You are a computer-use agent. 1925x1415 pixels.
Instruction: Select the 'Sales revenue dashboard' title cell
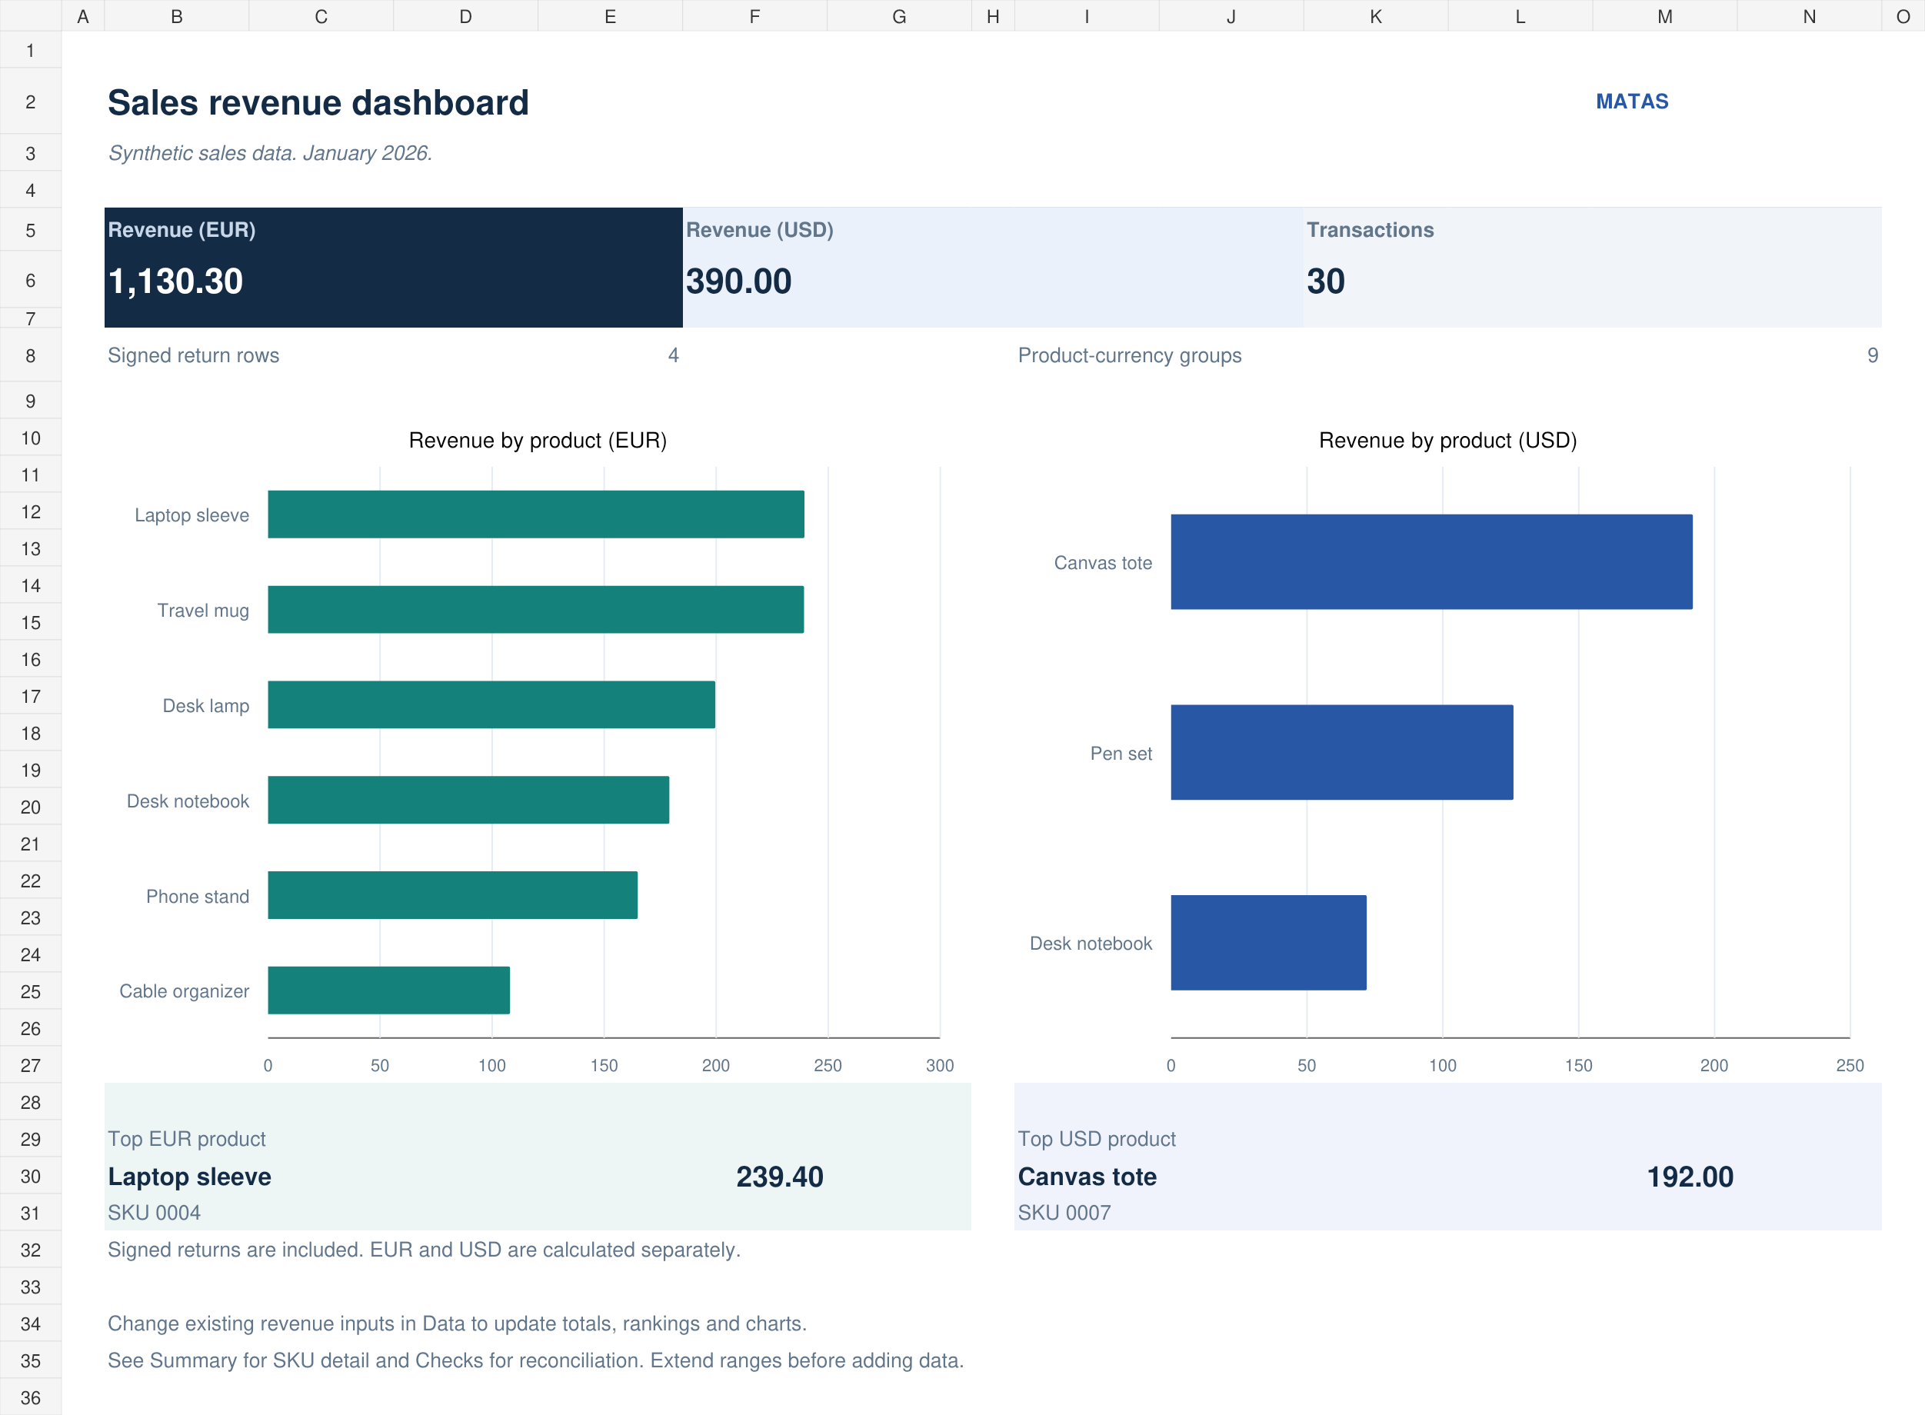click(318, 103)
